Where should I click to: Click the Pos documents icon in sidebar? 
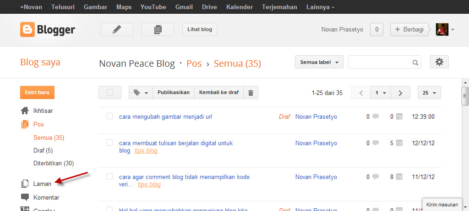pyautogui.click(x=25, y=124)
